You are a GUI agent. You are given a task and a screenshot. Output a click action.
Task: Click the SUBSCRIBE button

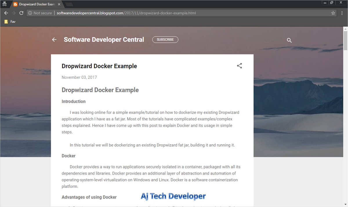[165, 39]
